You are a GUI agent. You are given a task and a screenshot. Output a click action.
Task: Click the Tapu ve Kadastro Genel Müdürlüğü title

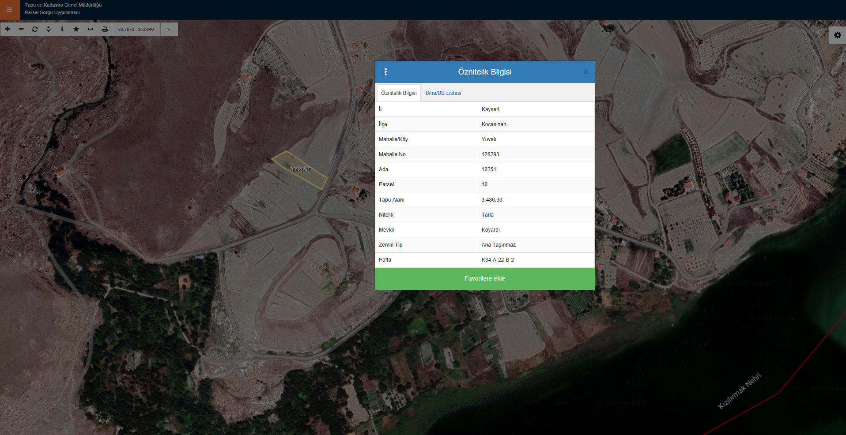[63, 5]
